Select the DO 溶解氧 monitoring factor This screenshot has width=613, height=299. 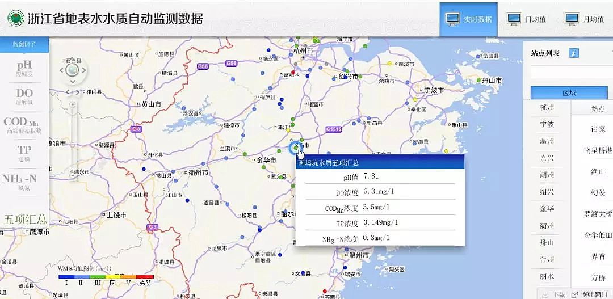(24, 96)
